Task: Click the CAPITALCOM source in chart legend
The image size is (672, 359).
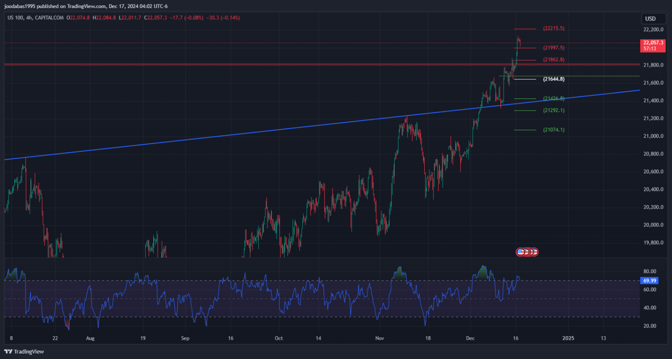Action: coord(49,18)
